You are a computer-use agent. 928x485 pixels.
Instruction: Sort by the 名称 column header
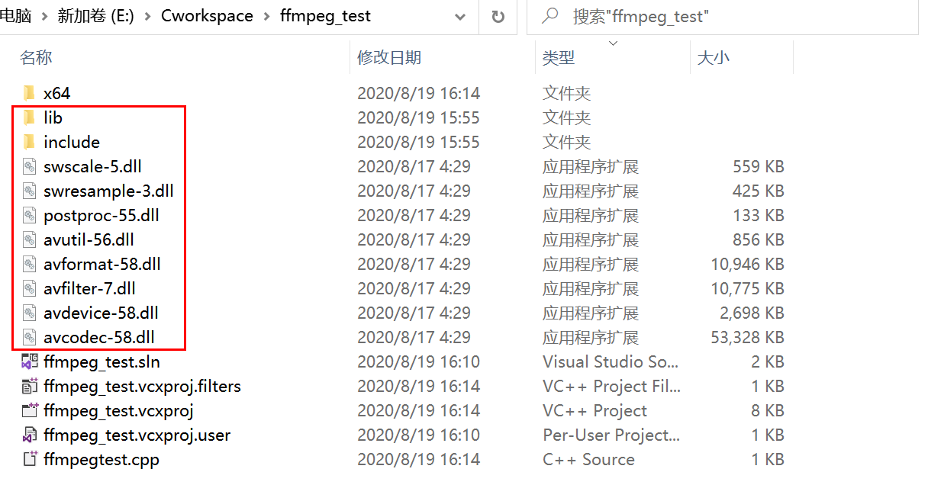(x=36, y=57)
